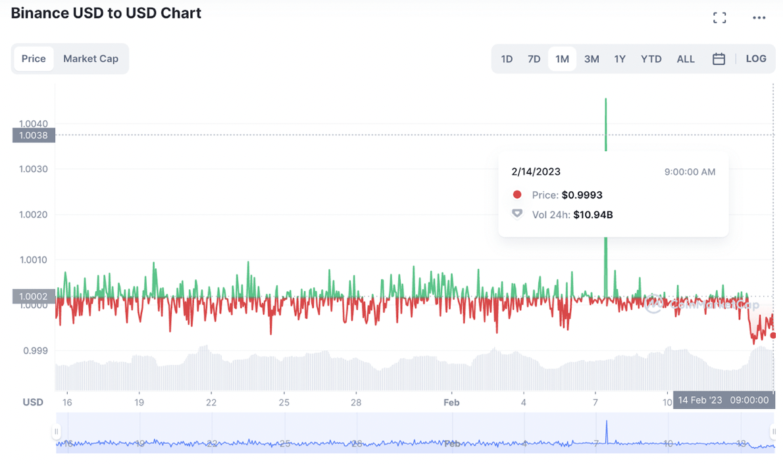Viewport: 783px width, 464px height.
Task: Show the ALL time range
Action: [x=686, y=58]
